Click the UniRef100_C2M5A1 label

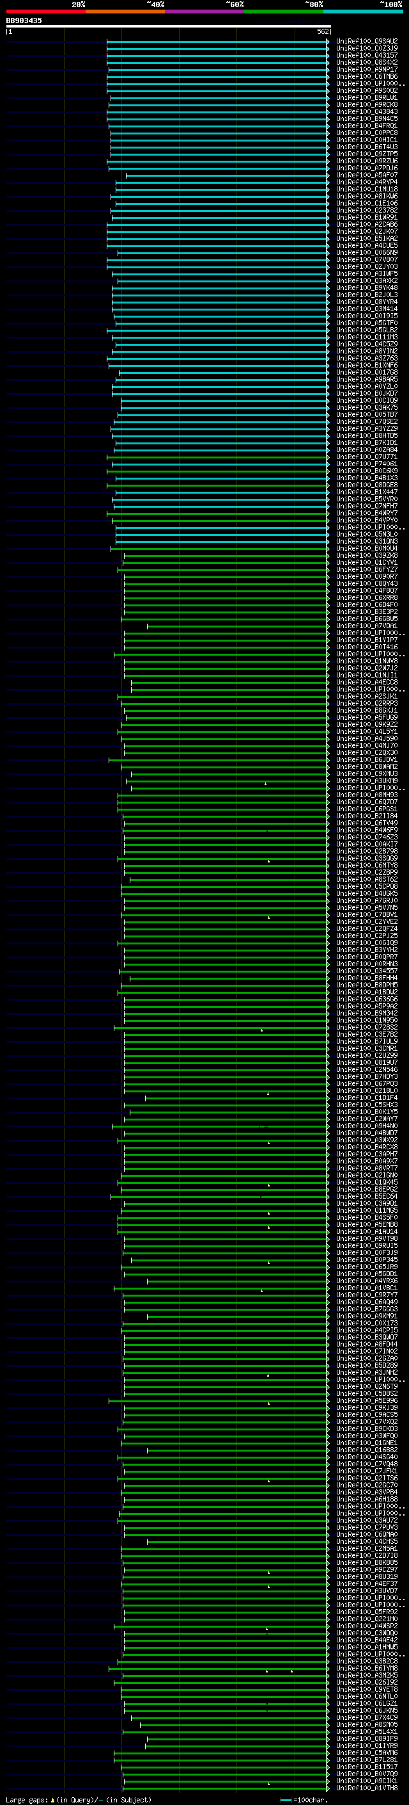click(x=367, y=1548)
